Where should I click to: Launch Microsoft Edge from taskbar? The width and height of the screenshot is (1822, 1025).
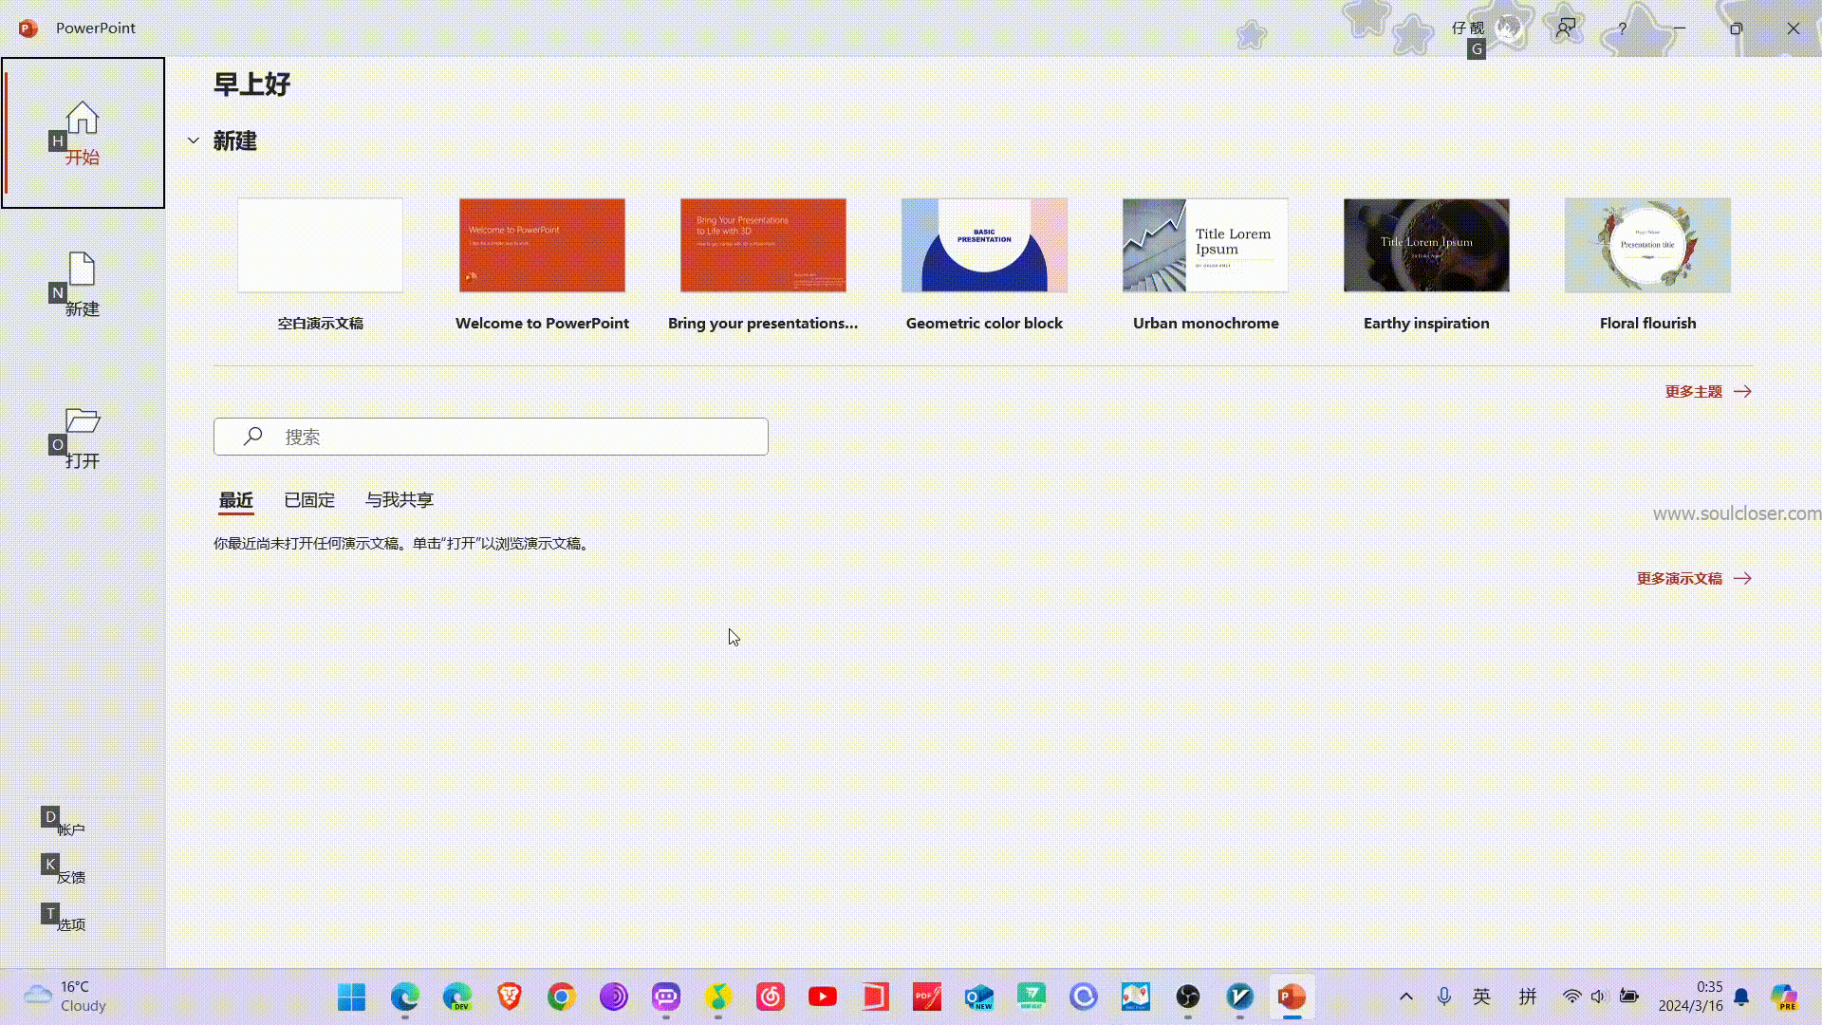pos(405,997)
